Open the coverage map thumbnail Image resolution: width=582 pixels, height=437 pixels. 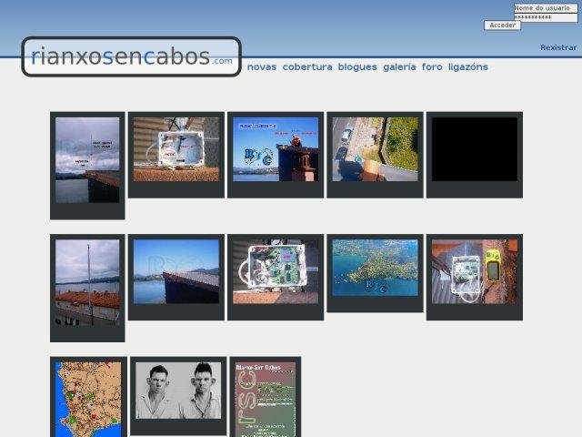click(x=87, y=398)
